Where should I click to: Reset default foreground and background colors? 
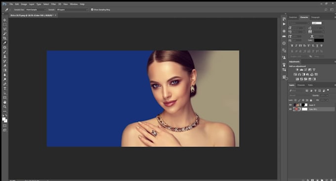3,115
